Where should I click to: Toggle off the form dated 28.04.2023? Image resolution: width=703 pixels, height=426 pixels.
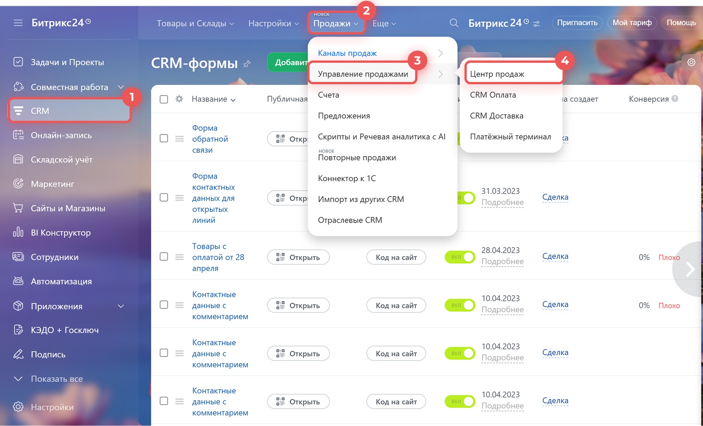(x=460, y=257)
